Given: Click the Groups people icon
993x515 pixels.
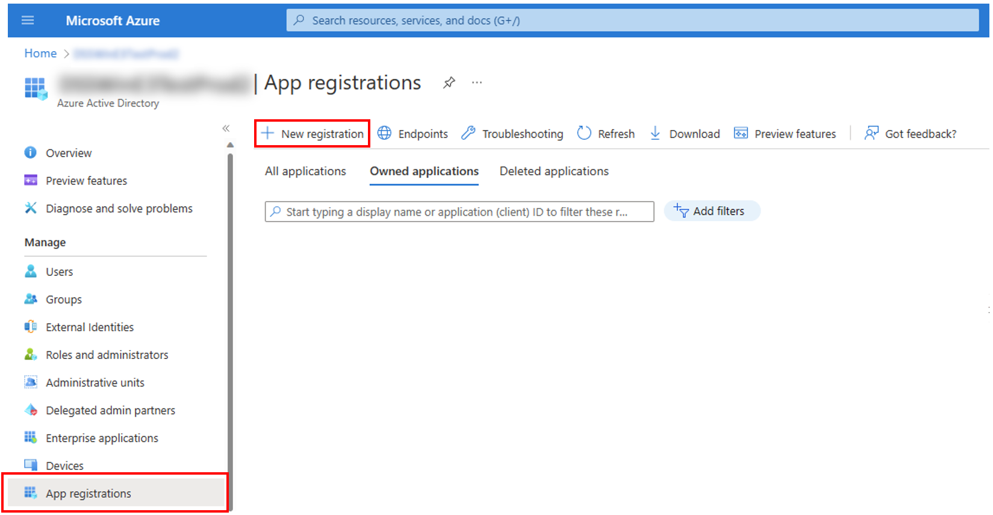Looking at the screenshot, I should pos(30,299).
